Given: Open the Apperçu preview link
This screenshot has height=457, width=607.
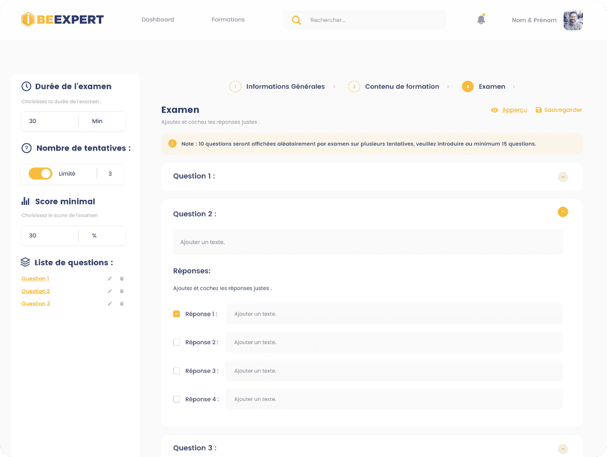Looking at the screenshot, I should tap(509, 110).
